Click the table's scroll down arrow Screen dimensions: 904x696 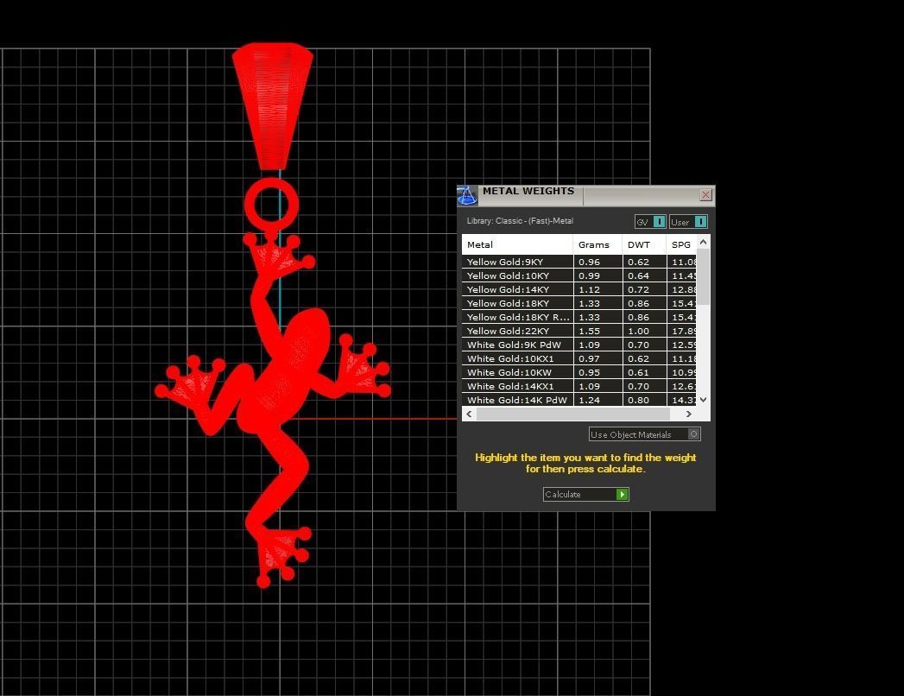tap(704, 399)
